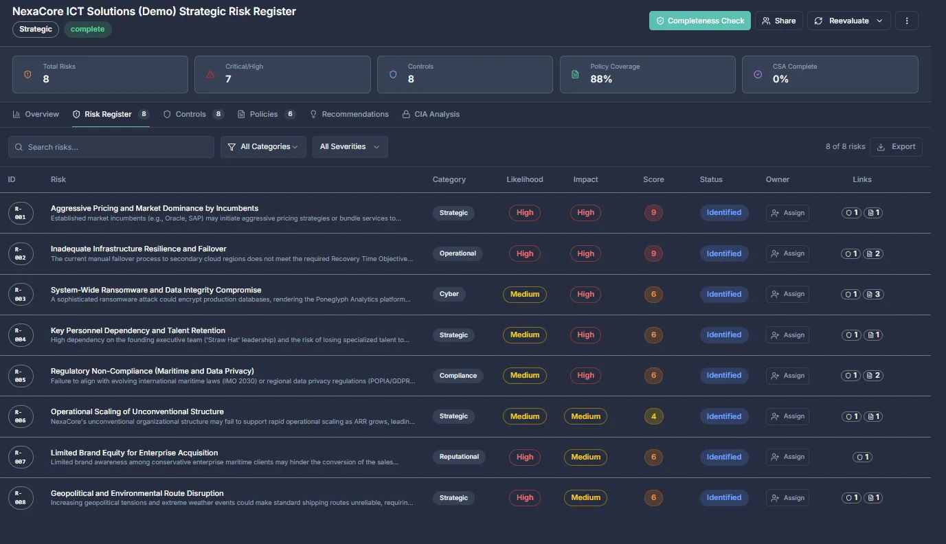Expand the Reevaluate dropdown

point(849,21)
